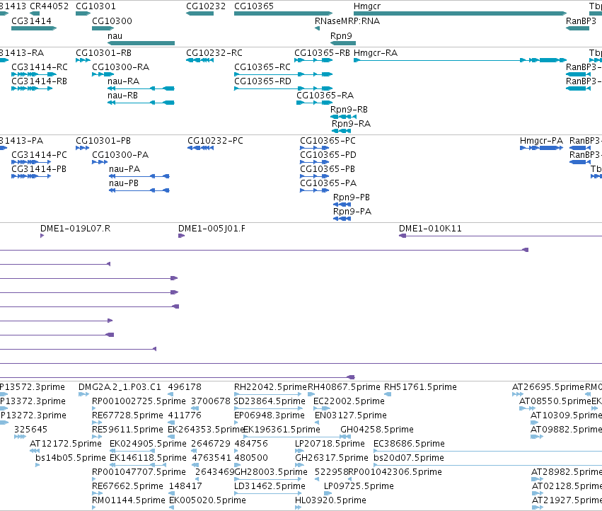Select transcript CG10301-RB

[x=104, y=53]
